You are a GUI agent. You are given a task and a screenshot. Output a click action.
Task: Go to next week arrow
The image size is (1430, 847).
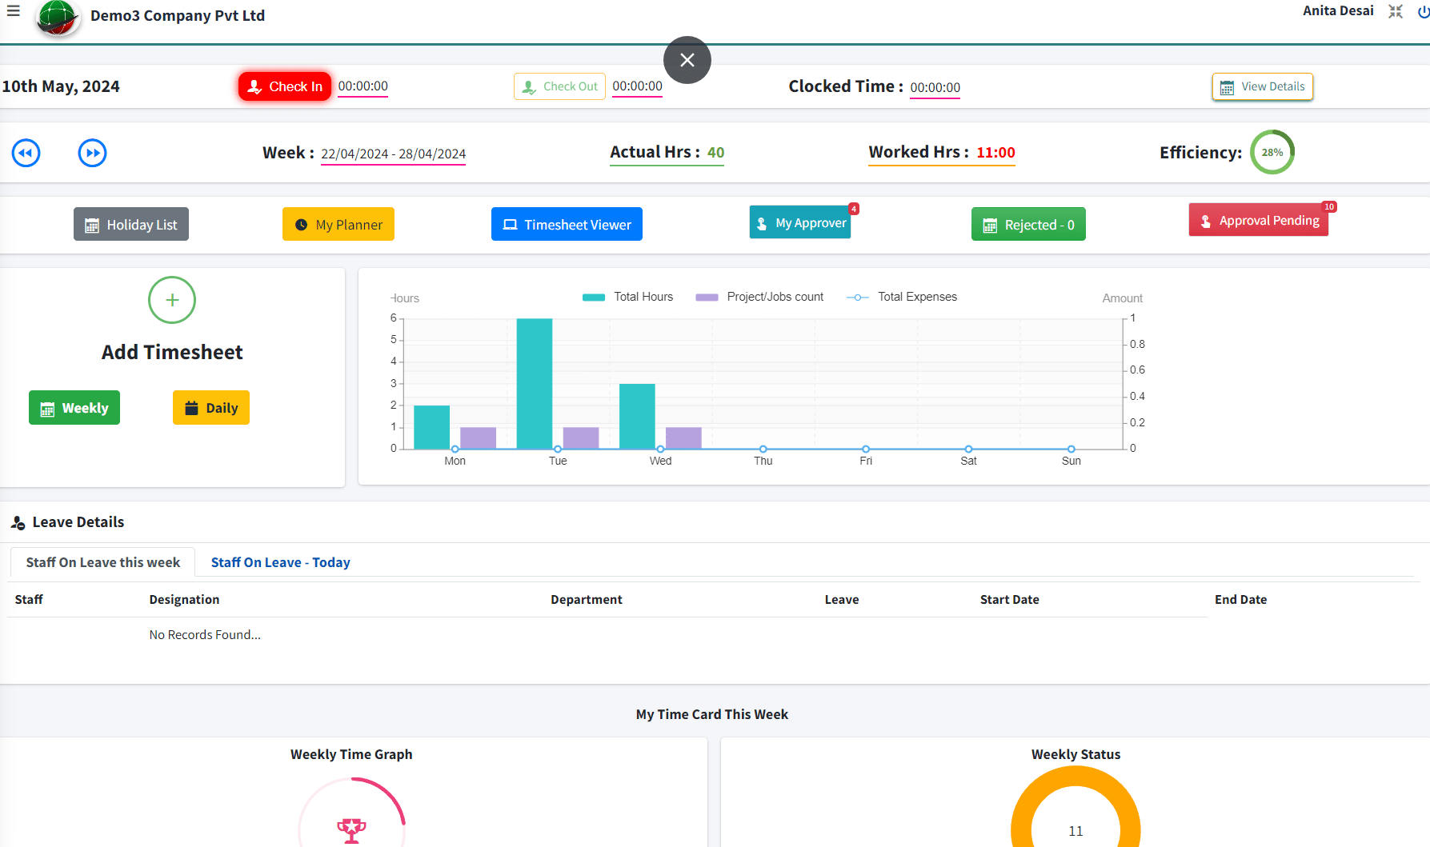click(x=93, y=153)
